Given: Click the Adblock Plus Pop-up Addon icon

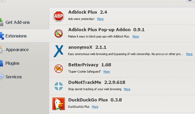Looking at the screenshot, I should tap(59, 33).
